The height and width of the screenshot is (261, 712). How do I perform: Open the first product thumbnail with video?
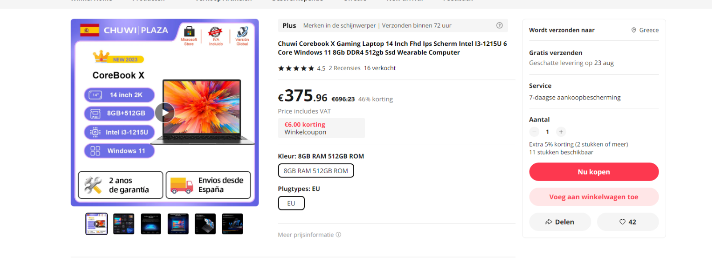(x=97, y=224)
